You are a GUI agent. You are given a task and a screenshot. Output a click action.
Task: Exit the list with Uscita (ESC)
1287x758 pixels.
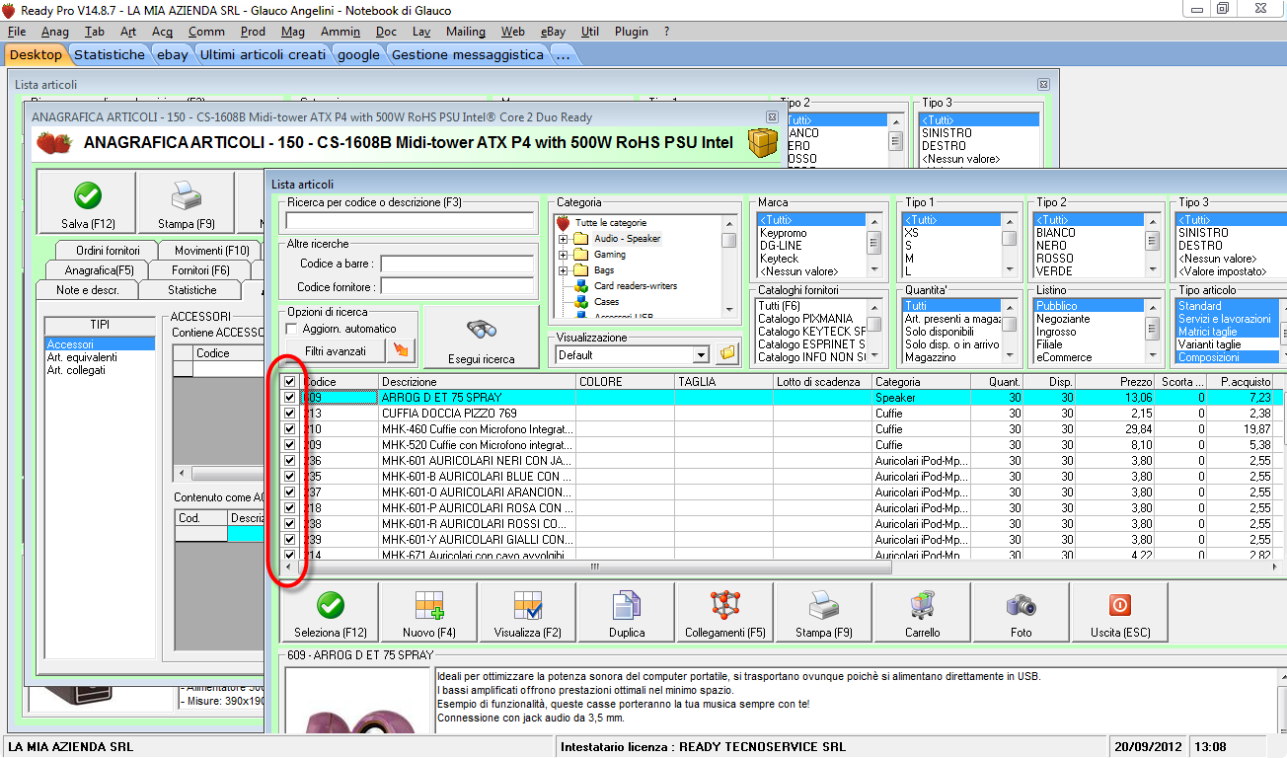click(x=1120, y=613)
